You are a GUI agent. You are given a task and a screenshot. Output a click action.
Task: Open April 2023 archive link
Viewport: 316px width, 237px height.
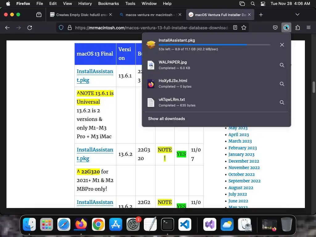(x=239, y=135)
